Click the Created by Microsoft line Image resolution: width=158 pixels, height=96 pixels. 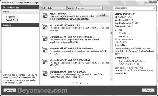point(125,14)
